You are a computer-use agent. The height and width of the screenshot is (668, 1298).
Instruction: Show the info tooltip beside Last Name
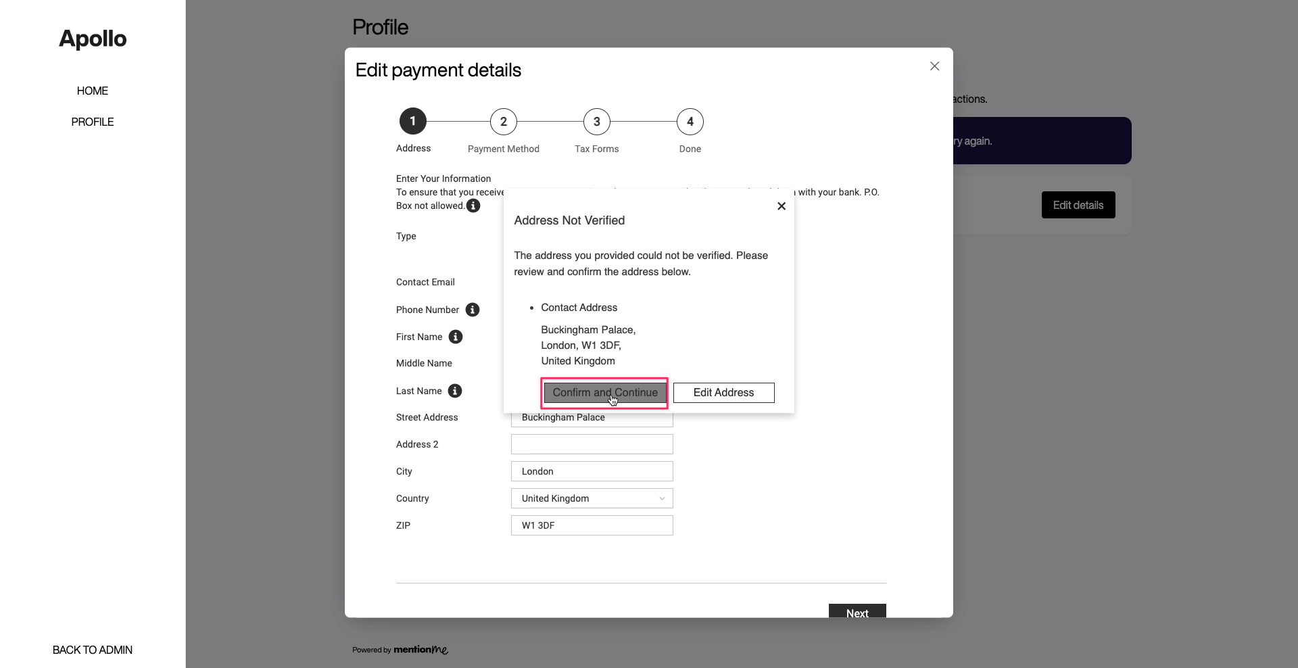pos(456,391)
